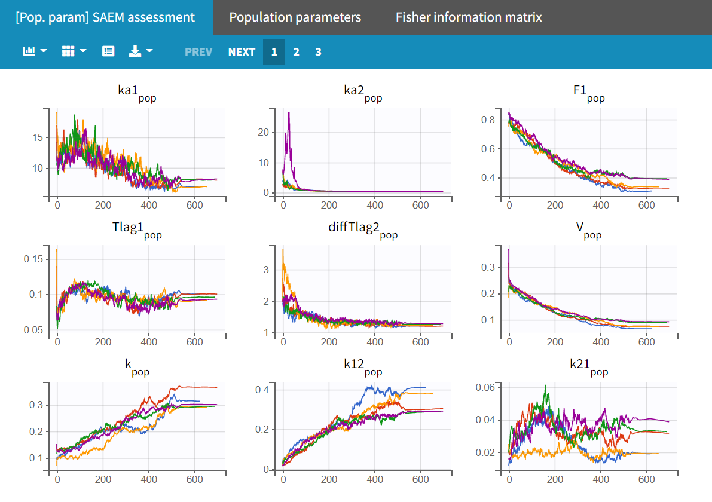Open the Fisher information matrix tab
712x502 pixels.
pos(469,17)
